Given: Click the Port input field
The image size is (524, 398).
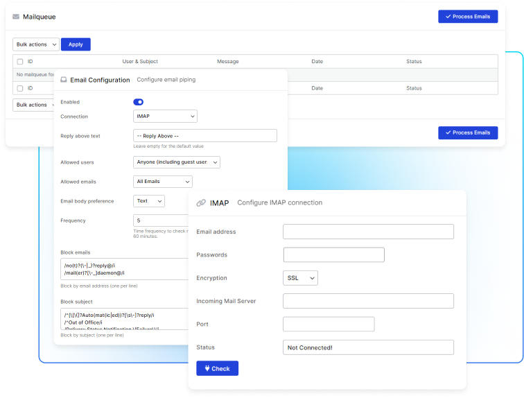Looking at the screenshot, I should 329,324.
